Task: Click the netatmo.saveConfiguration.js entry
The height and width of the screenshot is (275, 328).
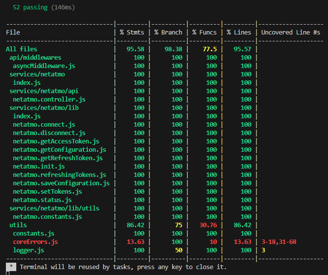Action: pyautogui.click(x=61, y=183)
